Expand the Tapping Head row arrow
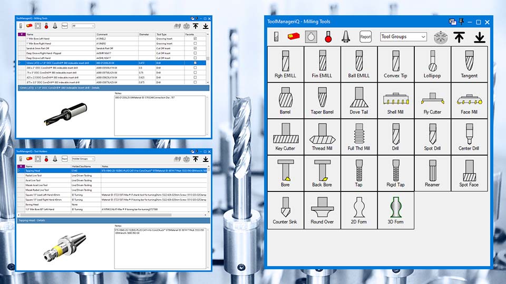Screen dimensions: 506x284 [20, 170]
